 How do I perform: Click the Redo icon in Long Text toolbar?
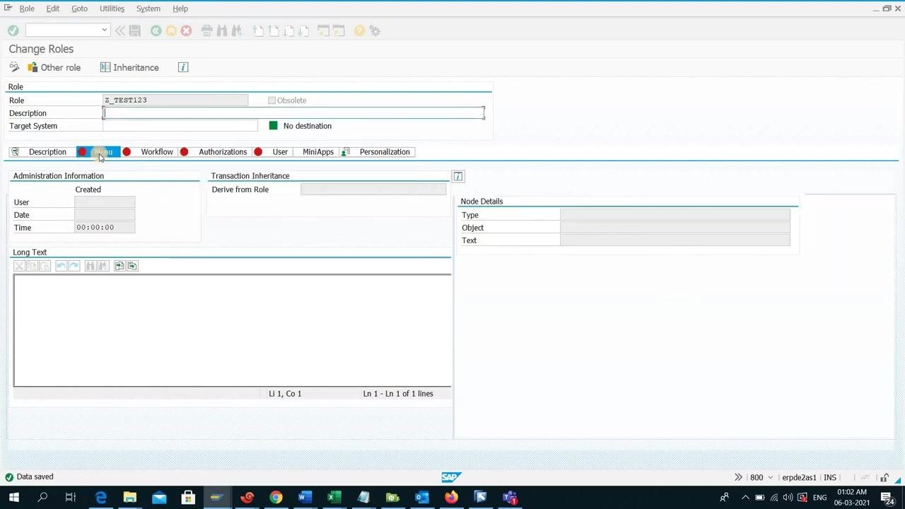point(74,266)
